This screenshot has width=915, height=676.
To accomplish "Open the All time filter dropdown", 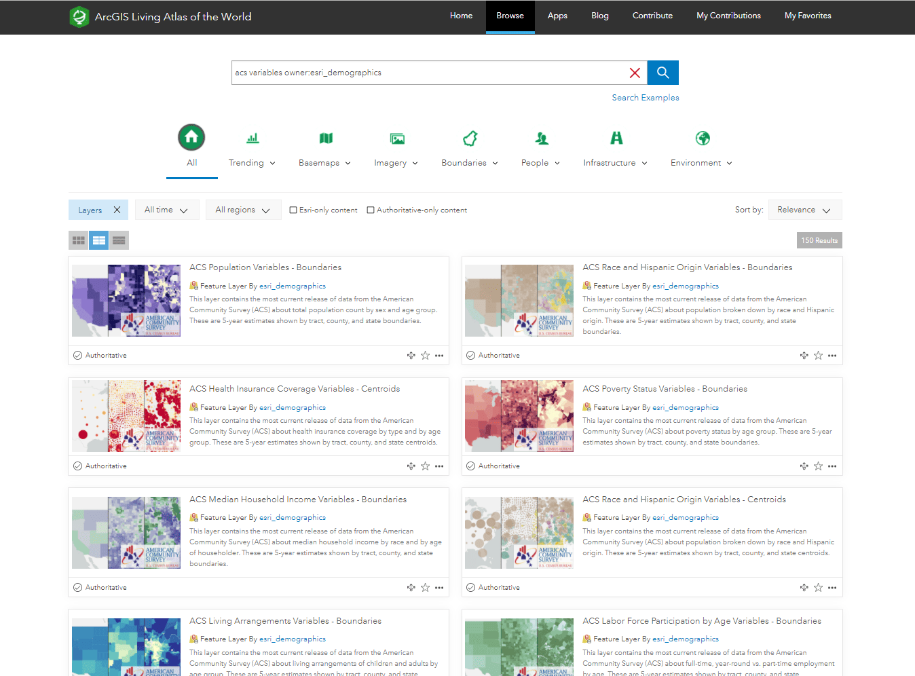I will [167, 210].
